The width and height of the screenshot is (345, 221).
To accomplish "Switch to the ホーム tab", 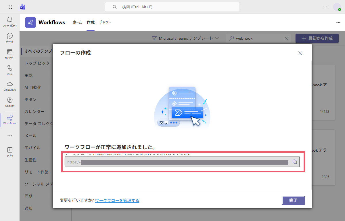I will (x=77, y=22).
